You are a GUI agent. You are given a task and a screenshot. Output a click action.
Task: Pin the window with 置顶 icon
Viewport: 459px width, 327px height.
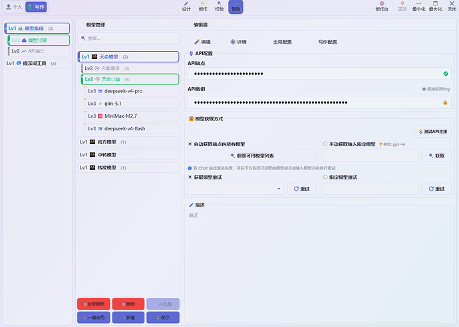(x=402, y=7)
